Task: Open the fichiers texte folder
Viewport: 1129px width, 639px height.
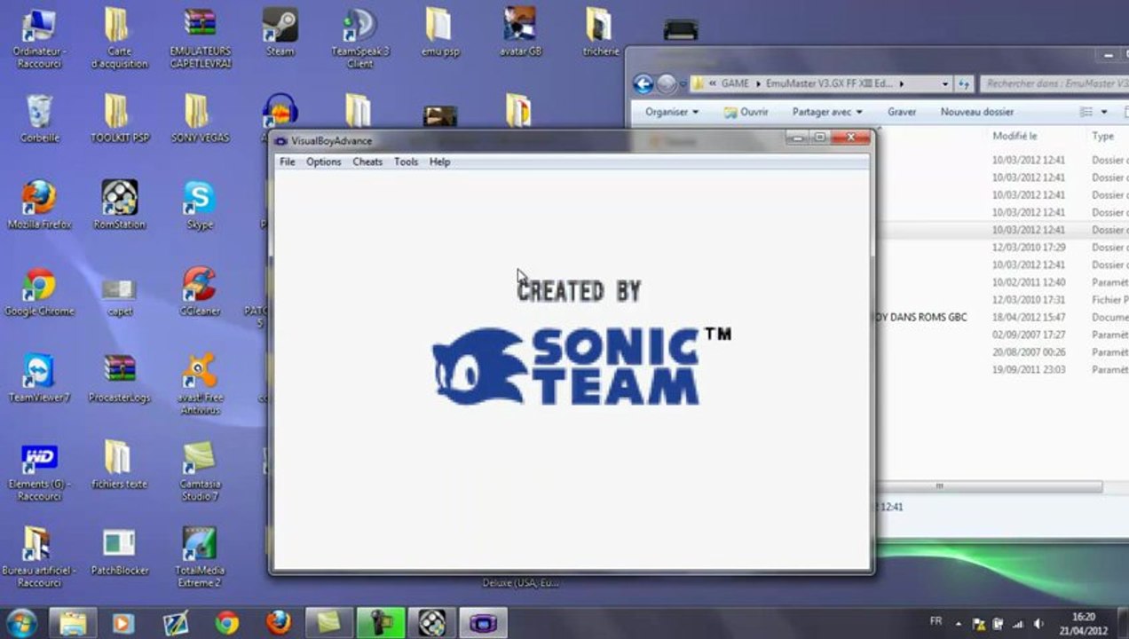Action: pos(119,466)
